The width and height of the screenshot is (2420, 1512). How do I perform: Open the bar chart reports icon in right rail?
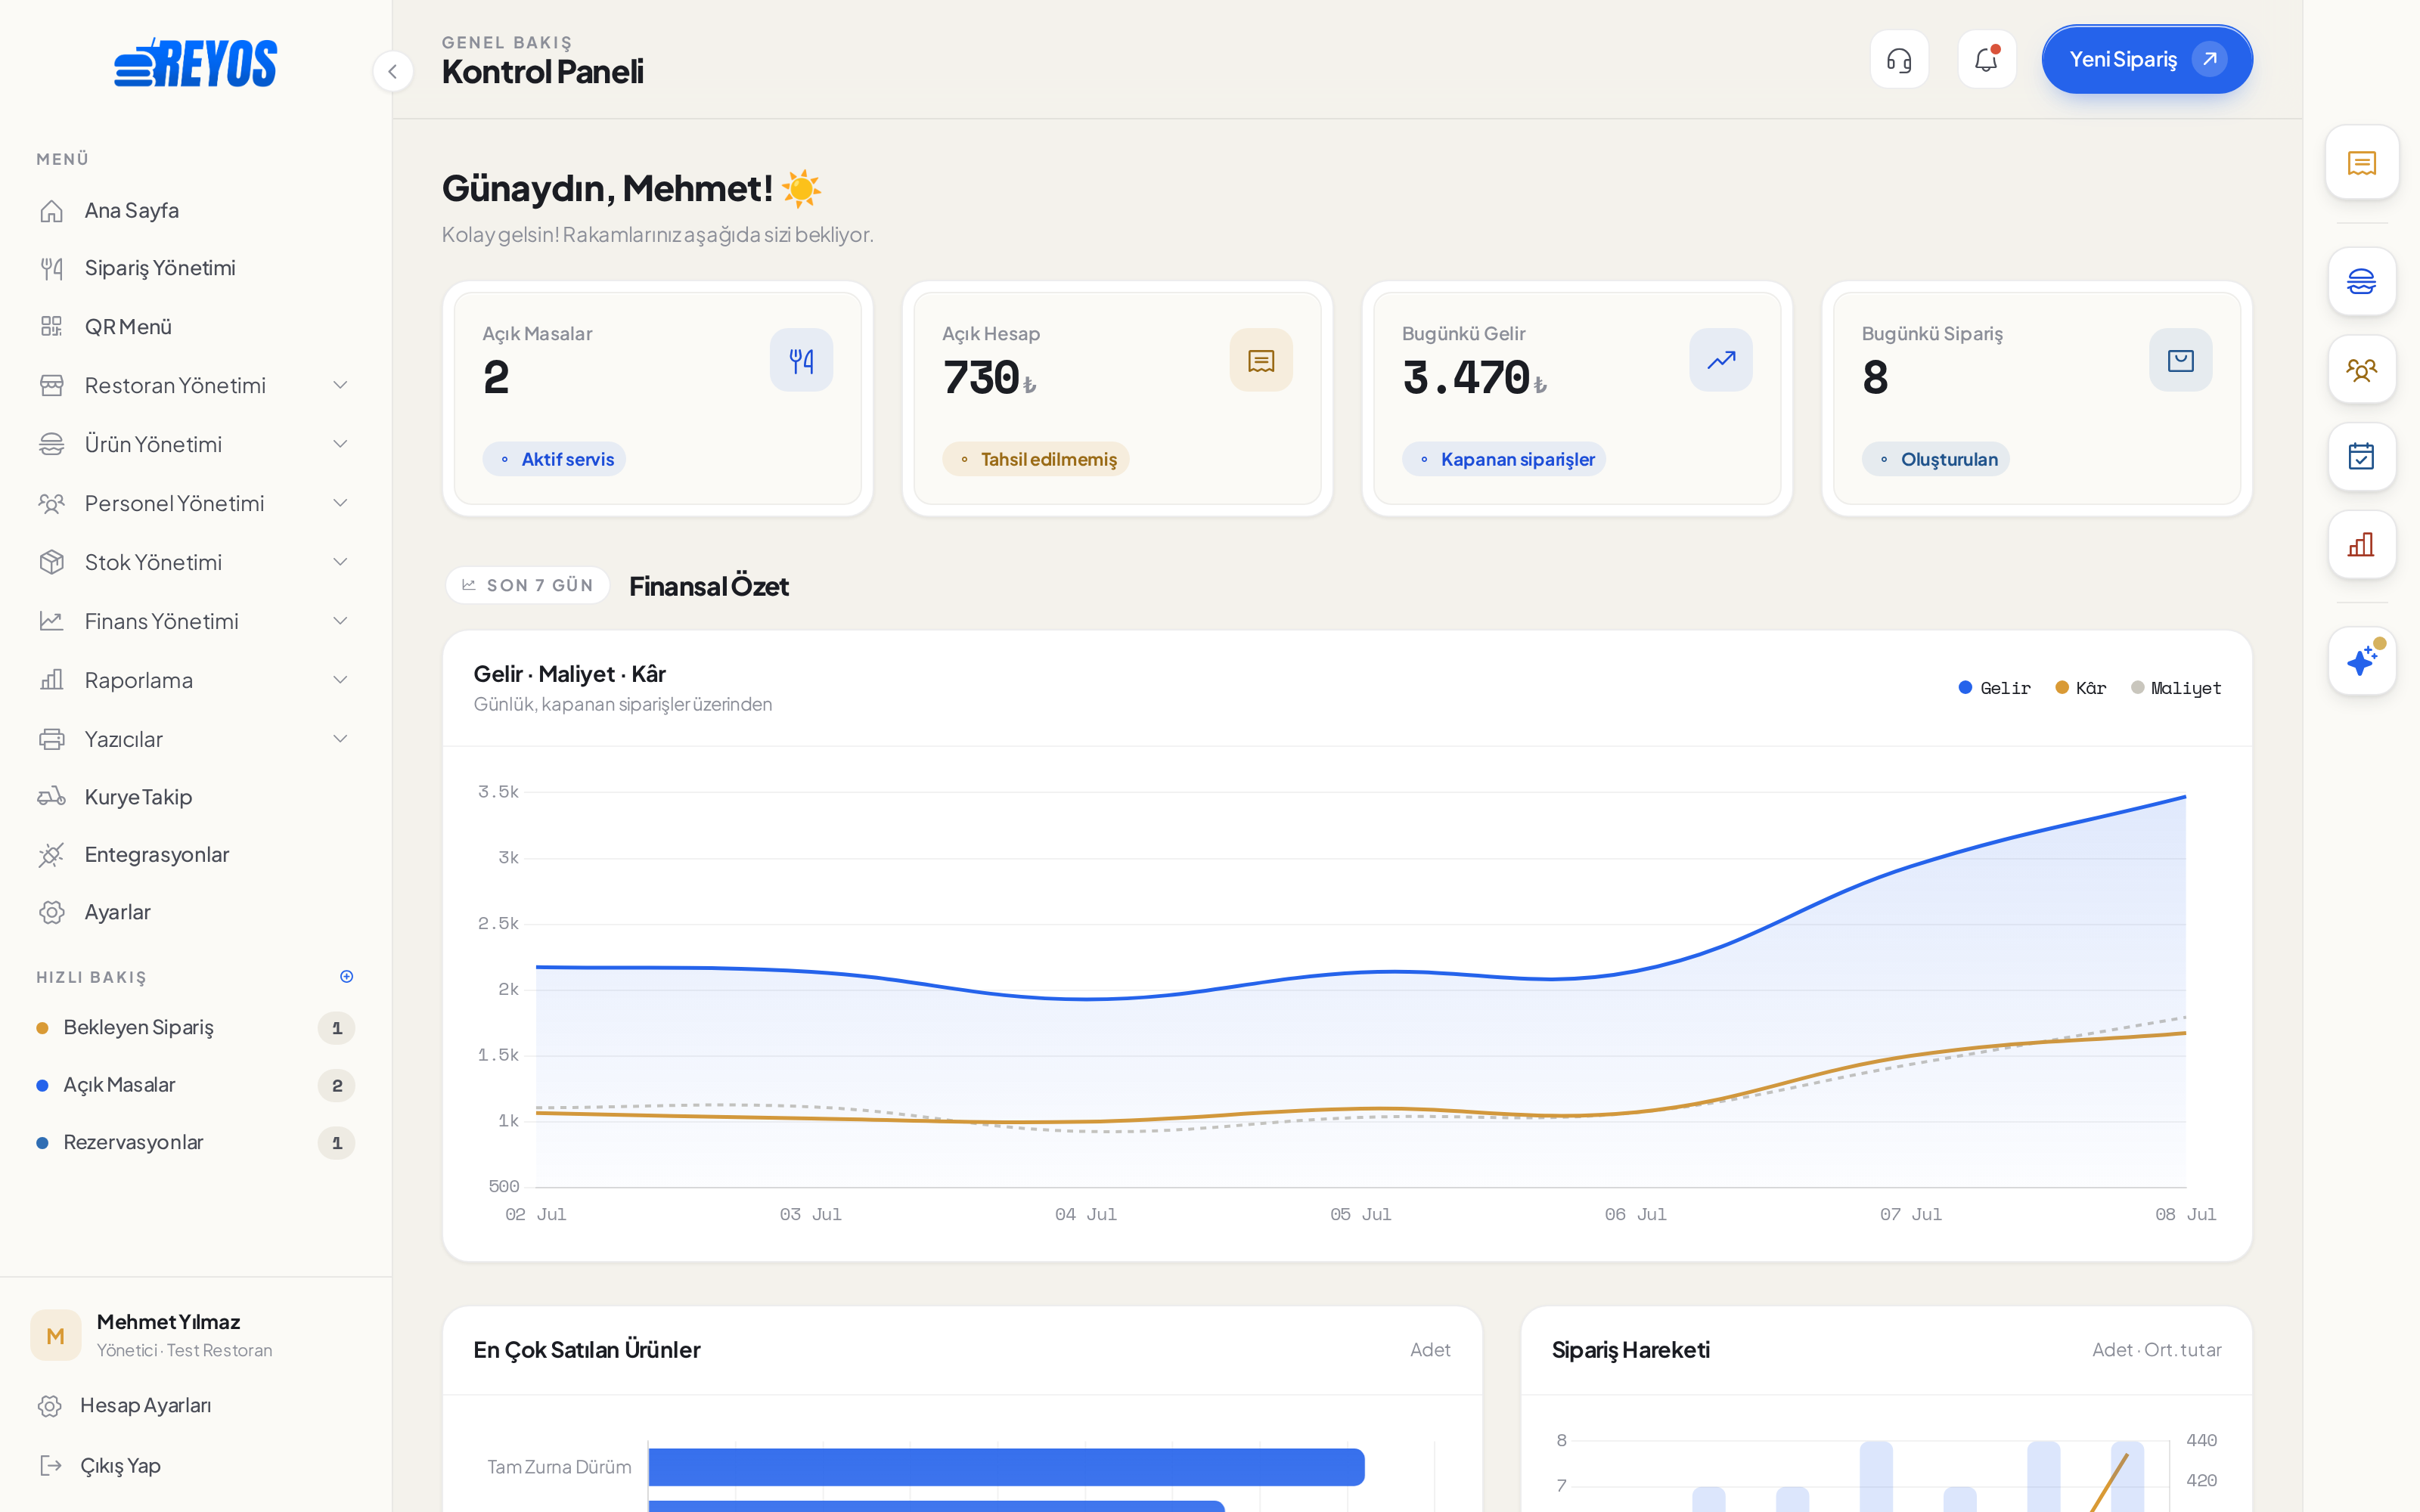[2362, 545]
